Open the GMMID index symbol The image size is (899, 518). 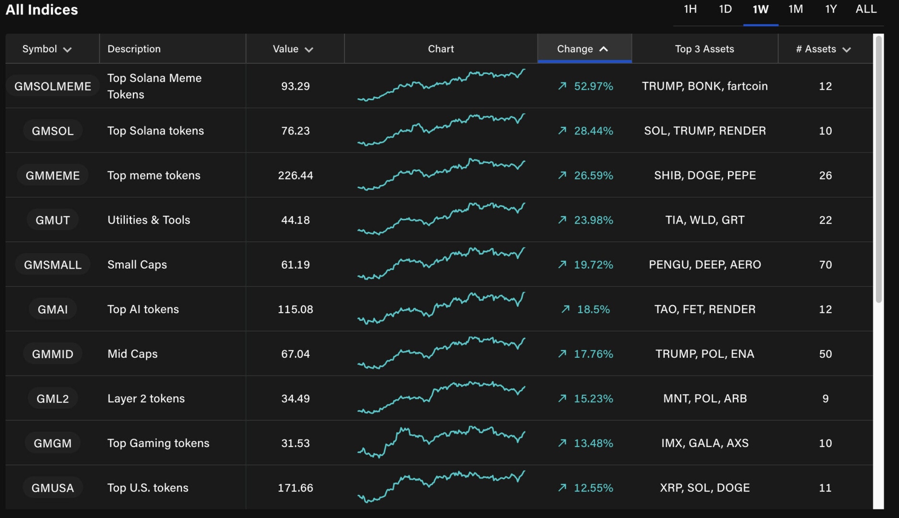[x=53, y=354]
